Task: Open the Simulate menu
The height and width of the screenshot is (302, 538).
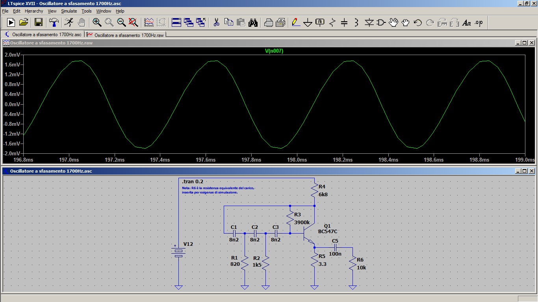Action: point(69,11)
